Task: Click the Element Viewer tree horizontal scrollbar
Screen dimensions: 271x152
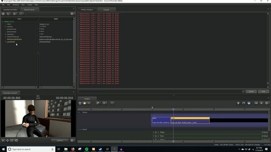Action: pos(19,87)
